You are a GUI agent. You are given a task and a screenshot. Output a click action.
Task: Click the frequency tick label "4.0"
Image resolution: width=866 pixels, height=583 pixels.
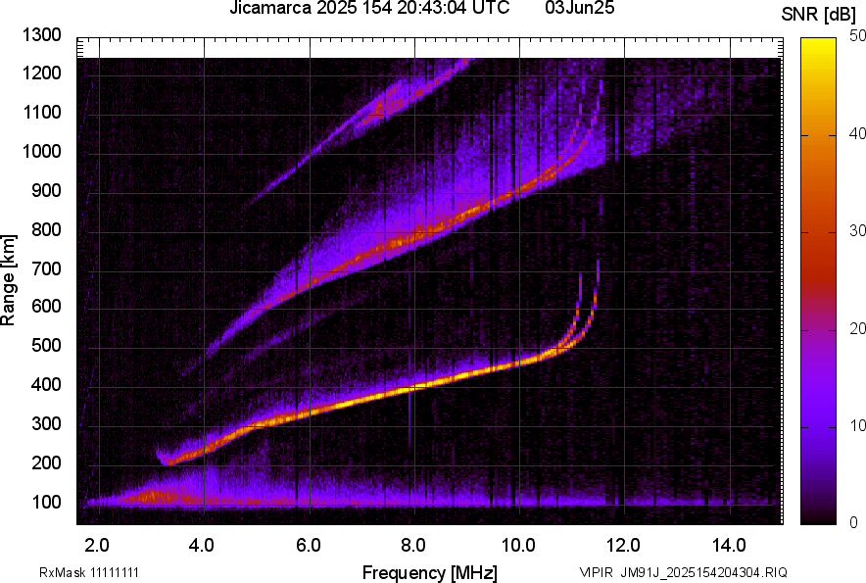pos(202,546)
